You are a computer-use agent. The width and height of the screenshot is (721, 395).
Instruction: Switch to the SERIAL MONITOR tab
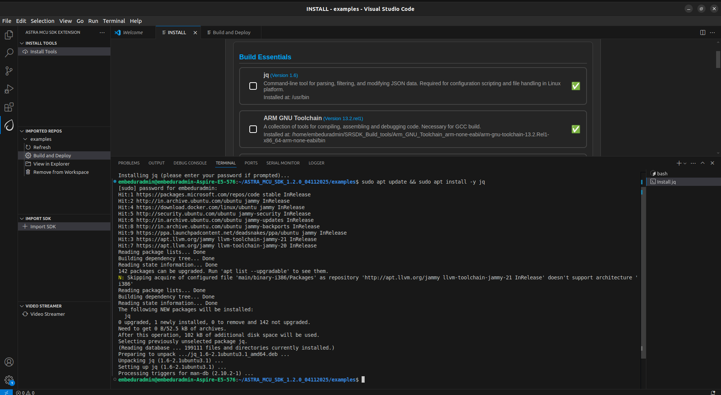(283, 163)
